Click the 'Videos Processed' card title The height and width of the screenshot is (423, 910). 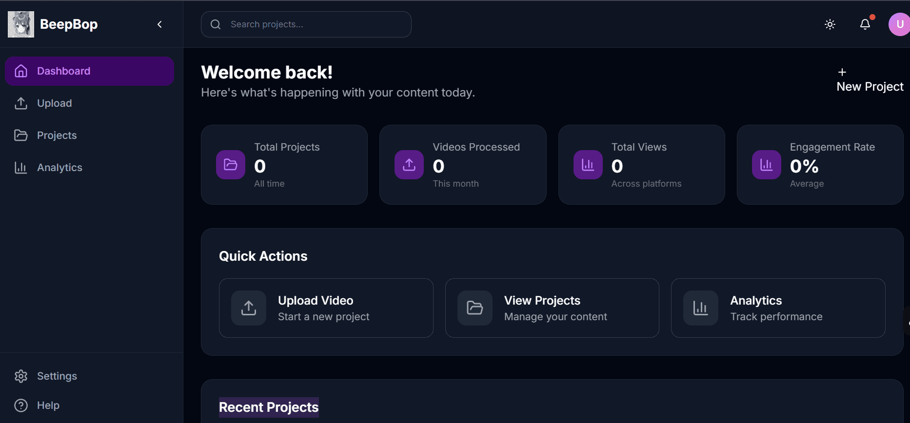(x=476, y=147)
